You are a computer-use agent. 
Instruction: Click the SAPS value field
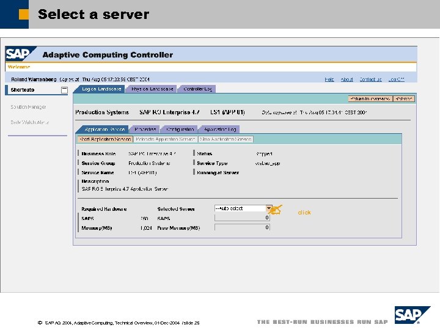coord(242,218)
